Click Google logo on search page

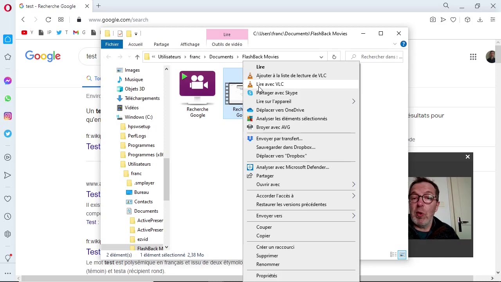point(43,56)
